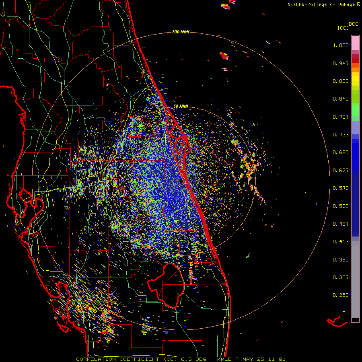Click the 0.893 scale value
This screenshot has width=362, height=362.
coord(341,81)
